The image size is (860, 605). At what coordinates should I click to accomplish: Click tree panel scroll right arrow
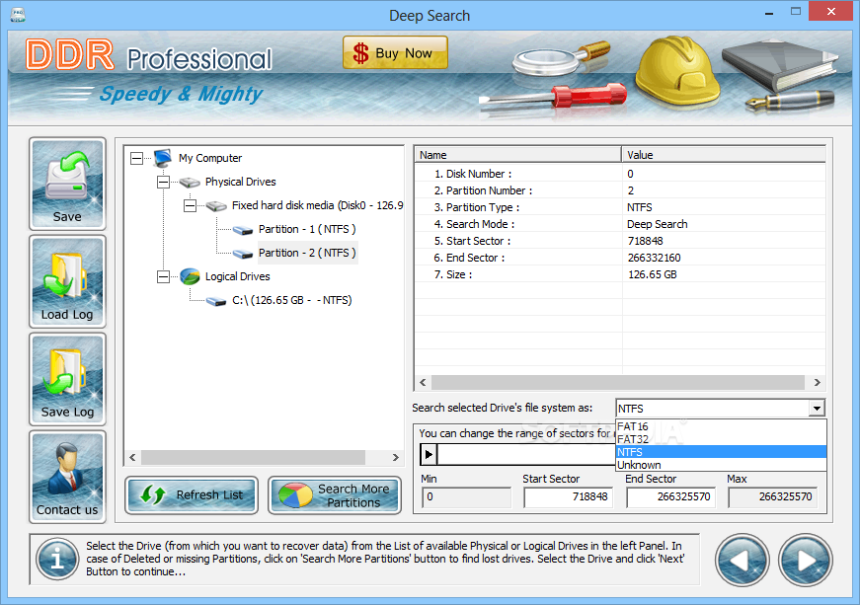point(396,457)
